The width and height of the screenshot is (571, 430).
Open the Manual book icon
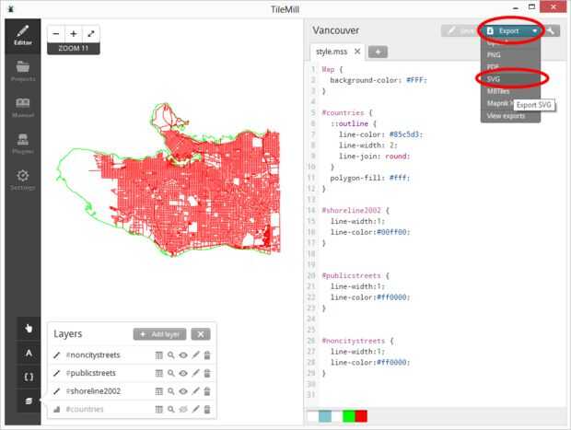click(23, 108)
